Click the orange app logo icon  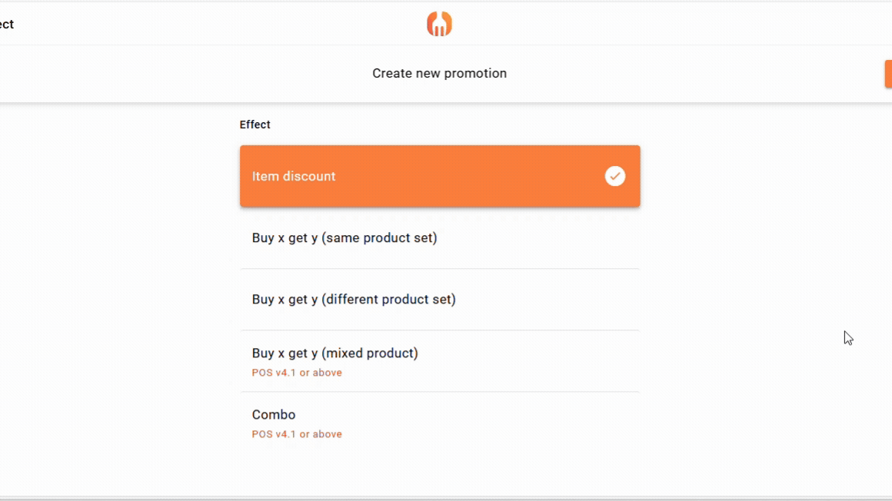439,24
